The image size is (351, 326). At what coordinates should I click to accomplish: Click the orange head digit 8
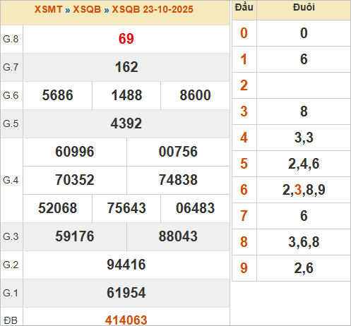244,242
